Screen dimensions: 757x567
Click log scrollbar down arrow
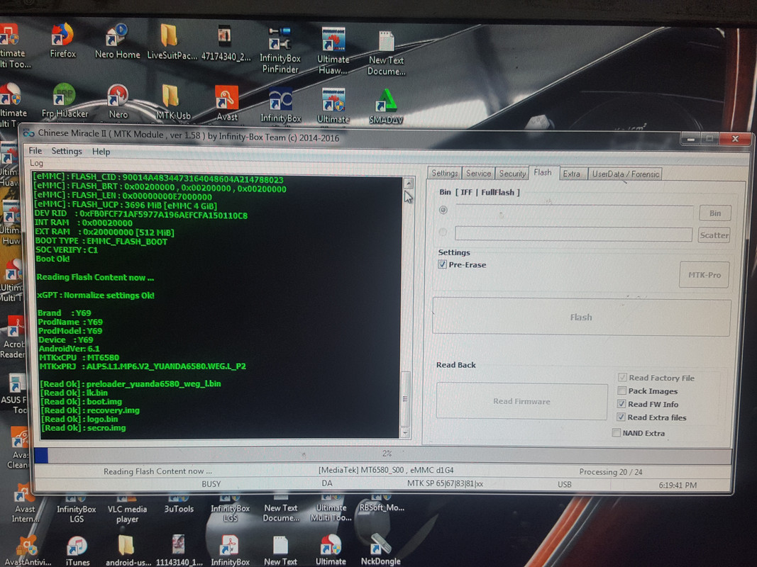405,432
